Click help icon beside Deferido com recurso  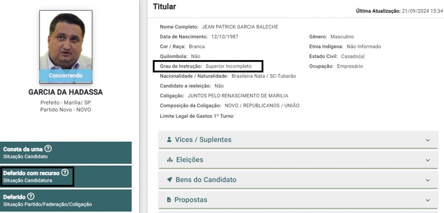click(x=66, y=173)
